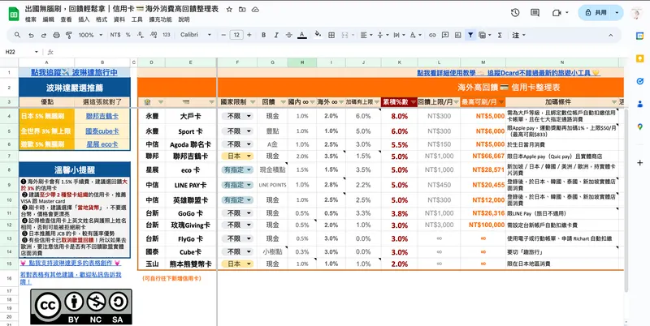
Task: Open the horizontal align dropdown
Action: (366, 35)
